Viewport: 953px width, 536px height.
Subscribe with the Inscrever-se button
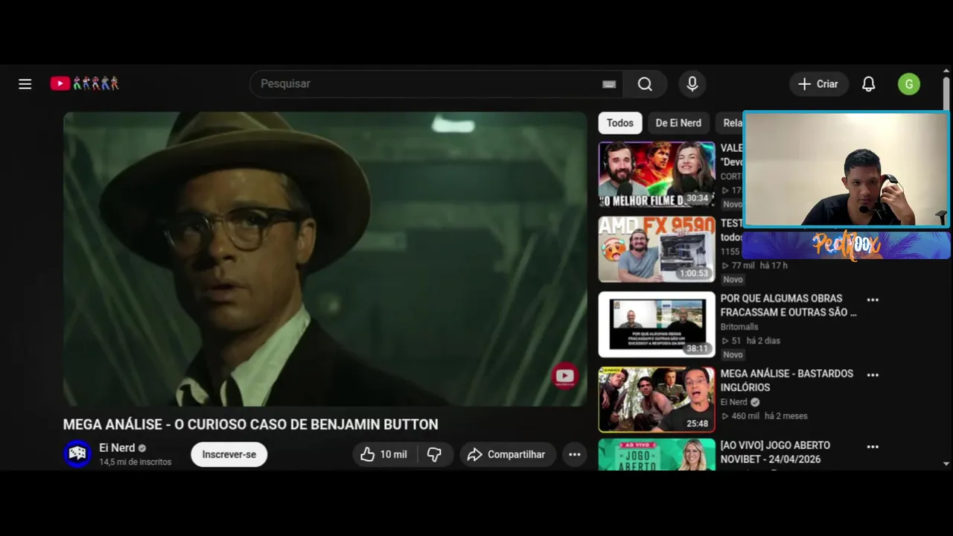pos(229,454)
